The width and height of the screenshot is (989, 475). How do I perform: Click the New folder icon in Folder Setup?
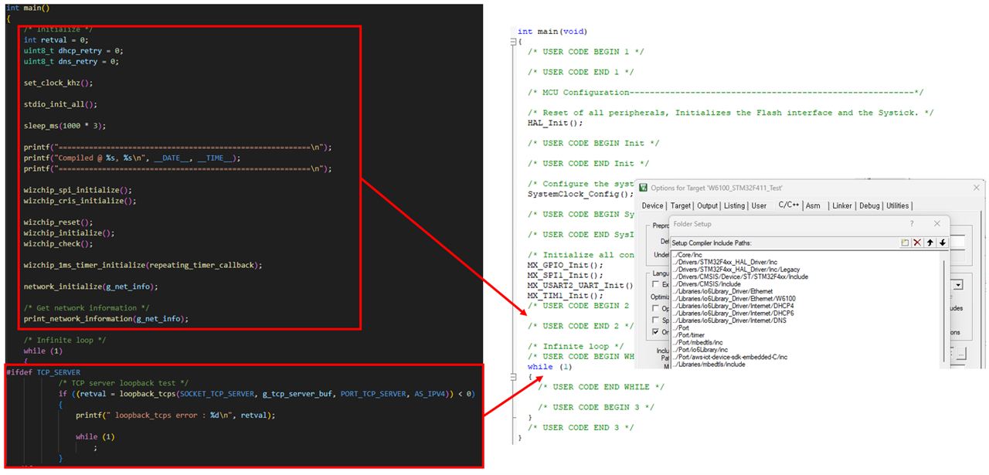[905, 243]
